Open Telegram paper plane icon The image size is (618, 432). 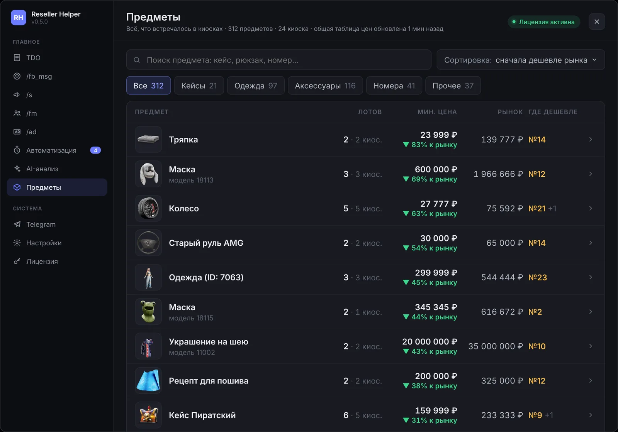(17, 224)
